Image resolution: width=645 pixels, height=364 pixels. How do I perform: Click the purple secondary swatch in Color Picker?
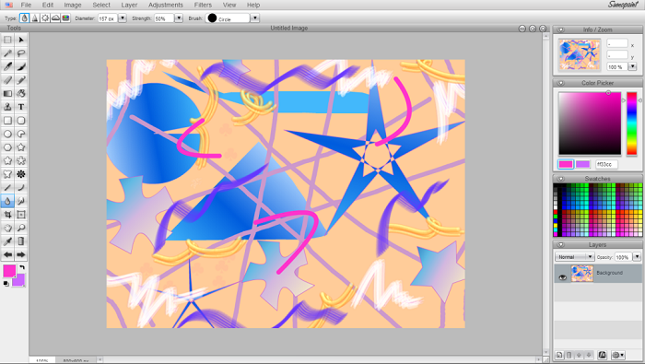pos(582,164)
